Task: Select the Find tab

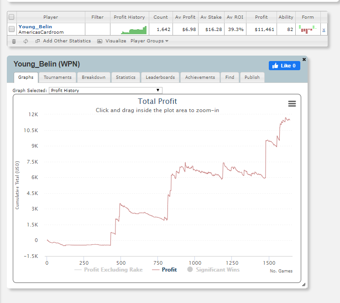Action: [230, 77]
